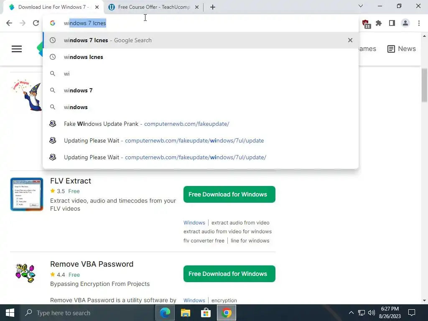The height and width of the screenshot is (321, 428).
Task: Open the Chrome extensions puzzle icon
Action: (x=379, y=23)
